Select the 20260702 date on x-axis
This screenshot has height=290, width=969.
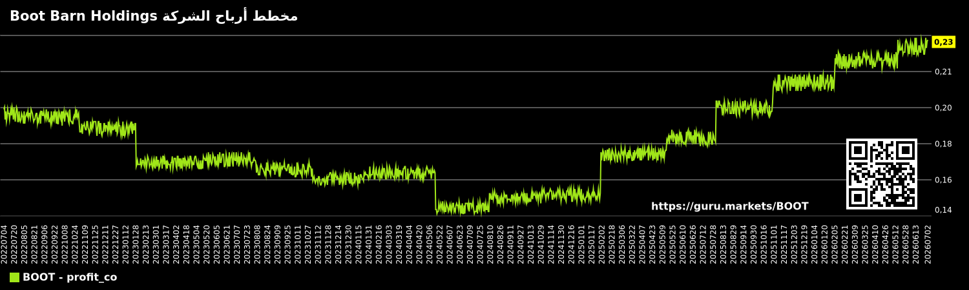928,244
